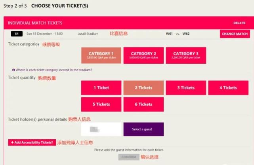Select 4 Tickets quantity
This screenshot has height=165, width=254.
point(228,88)
